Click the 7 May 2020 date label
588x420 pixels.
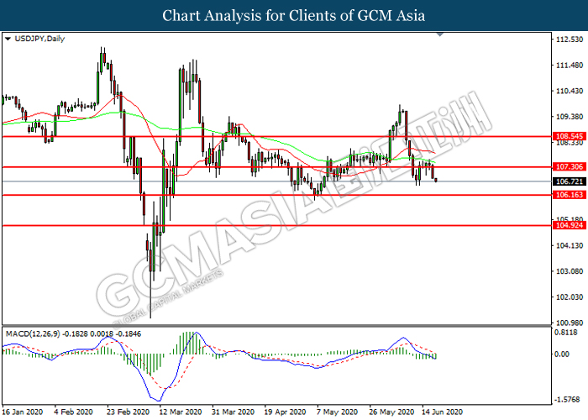[x=337, y=412]
